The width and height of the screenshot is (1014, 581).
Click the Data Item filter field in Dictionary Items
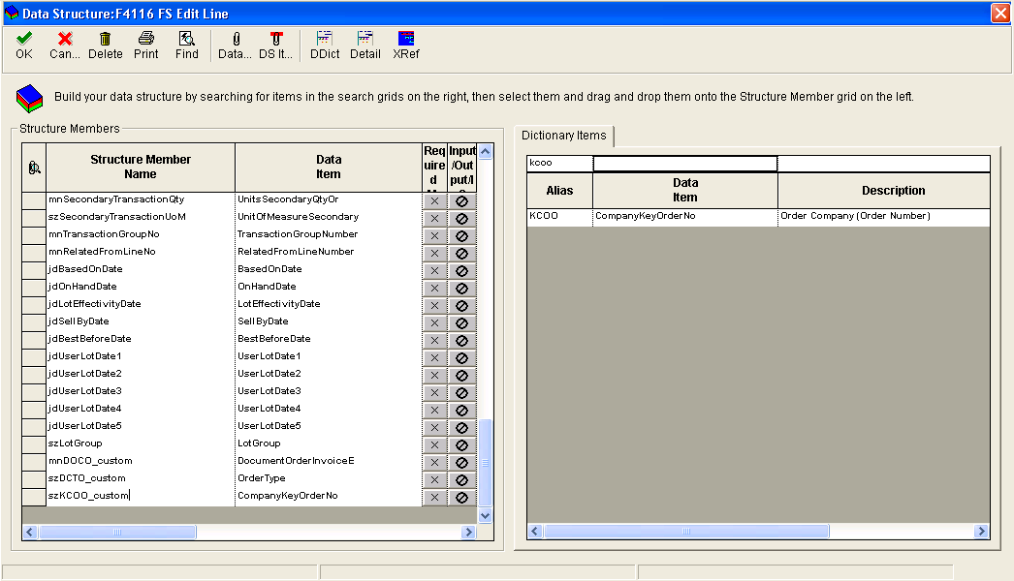point(684,164)
